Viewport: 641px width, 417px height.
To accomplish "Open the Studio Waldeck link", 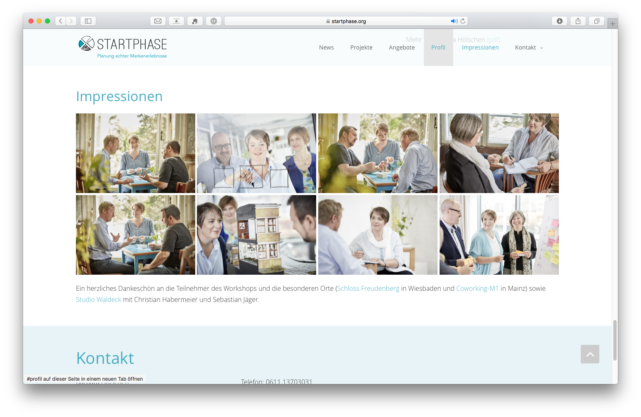I will pyautogui.click(x=99, y=299).
